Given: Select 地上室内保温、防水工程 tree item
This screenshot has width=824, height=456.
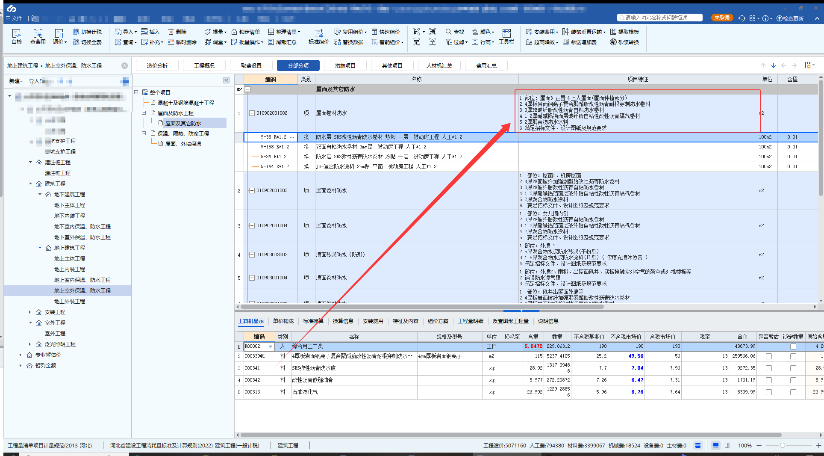Looking at the screenshot, I should tap(82, 280).
